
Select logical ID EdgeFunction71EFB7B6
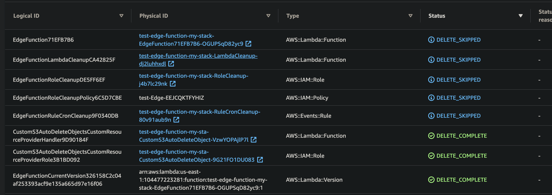(43, 40)
